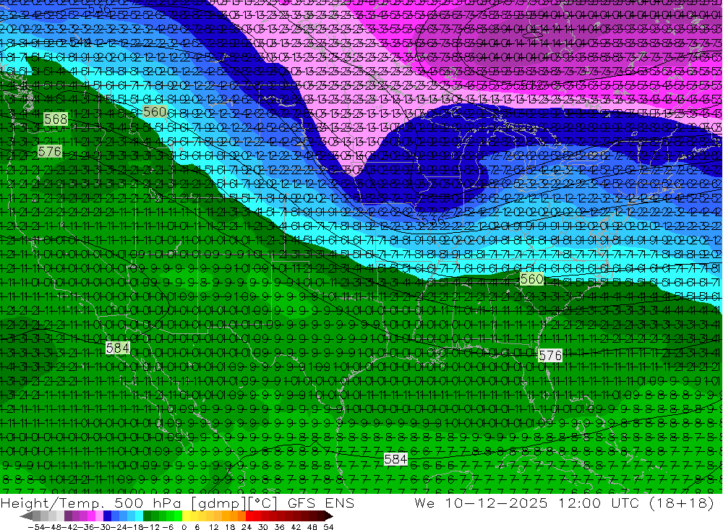The width and height of the screenshot is (723, 530).
Task: Click the bright yellow legend swatch above 0
Action: click(187, 516)
